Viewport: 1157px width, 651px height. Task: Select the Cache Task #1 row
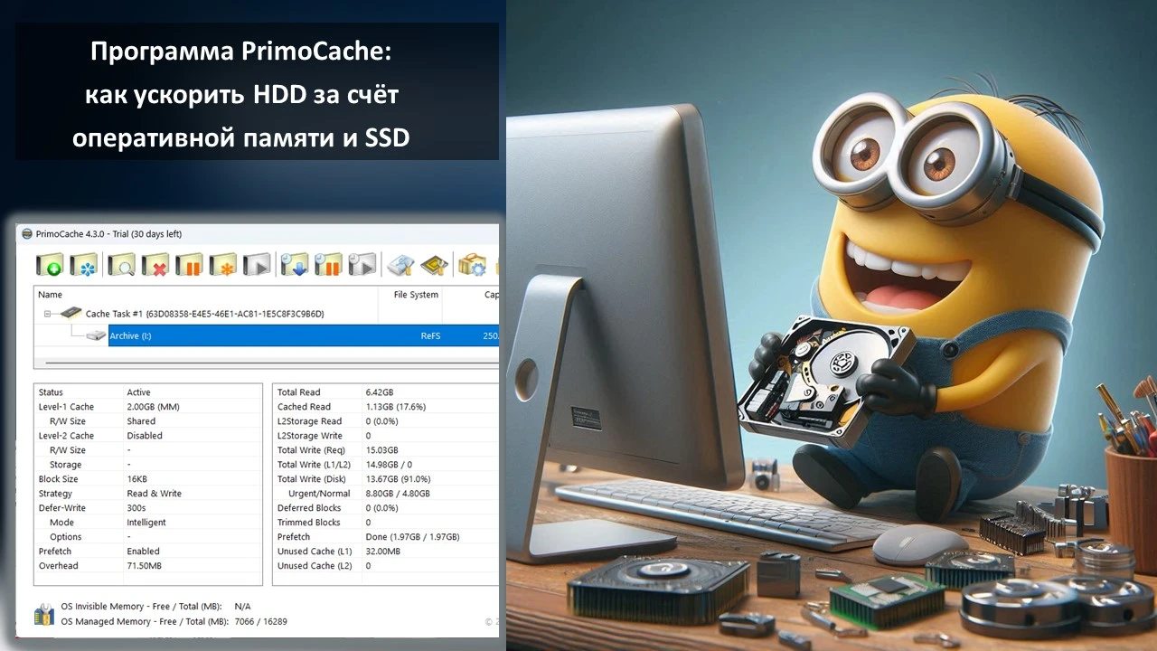267,314
